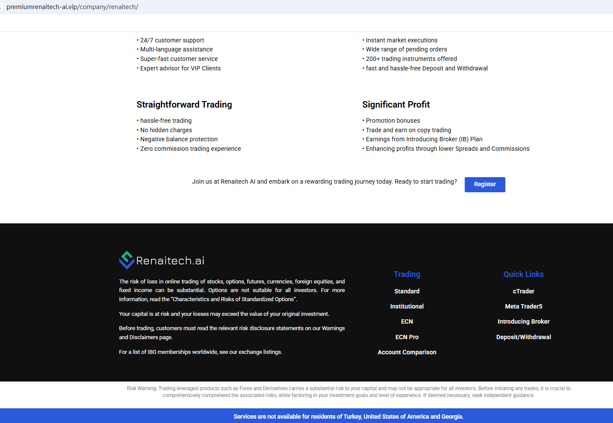613x423 pixels.
Task: Open the cTrader quick link
Action: 524,291
